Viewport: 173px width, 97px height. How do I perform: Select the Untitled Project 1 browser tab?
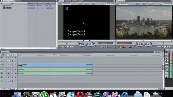pos(8,1)
